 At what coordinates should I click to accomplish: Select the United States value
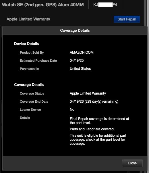80,69
